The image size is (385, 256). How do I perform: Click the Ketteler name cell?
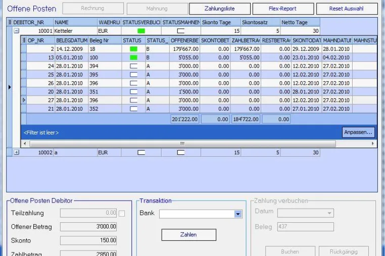(x=75, y=31)
